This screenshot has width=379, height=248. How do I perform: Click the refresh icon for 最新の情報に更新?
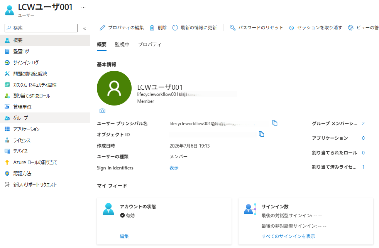pos(175,28)
